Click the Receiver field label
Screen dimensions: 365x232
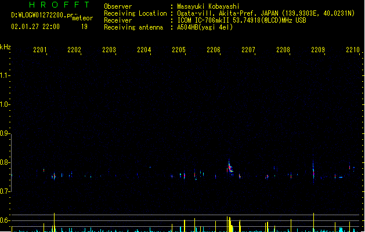118,20
